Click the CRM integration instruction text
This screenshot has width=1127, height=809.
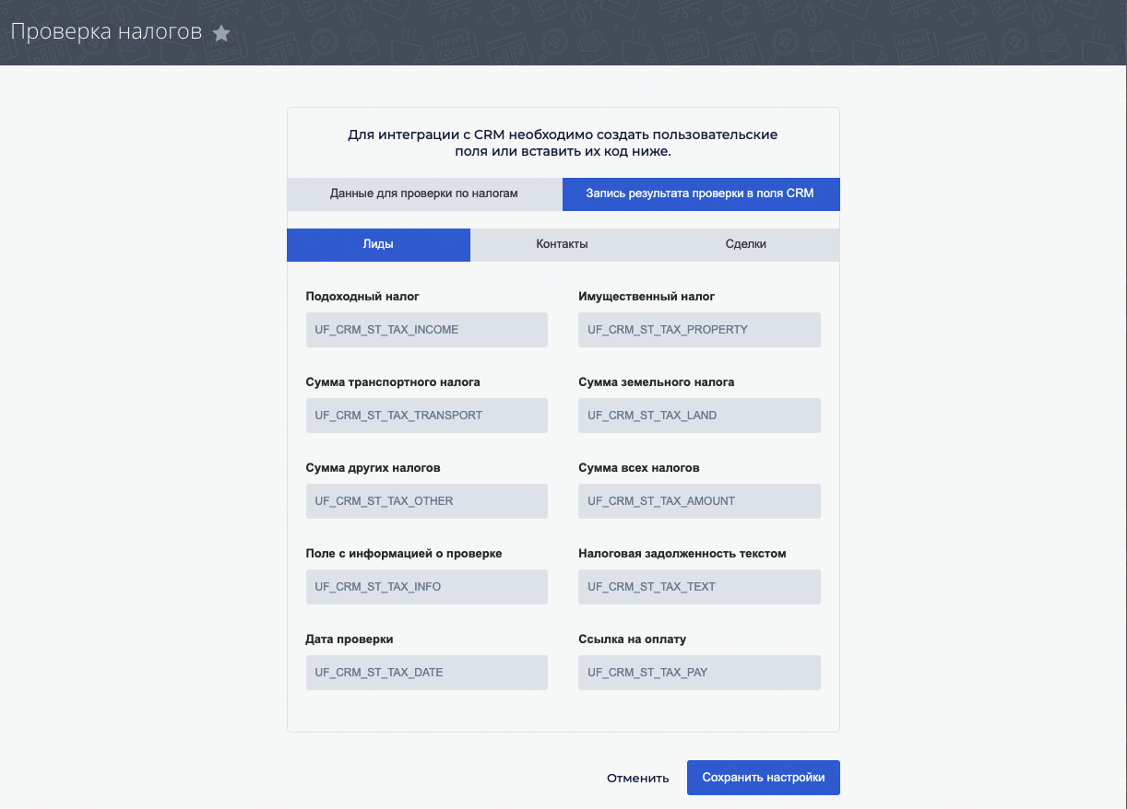[x=563, y=143]
